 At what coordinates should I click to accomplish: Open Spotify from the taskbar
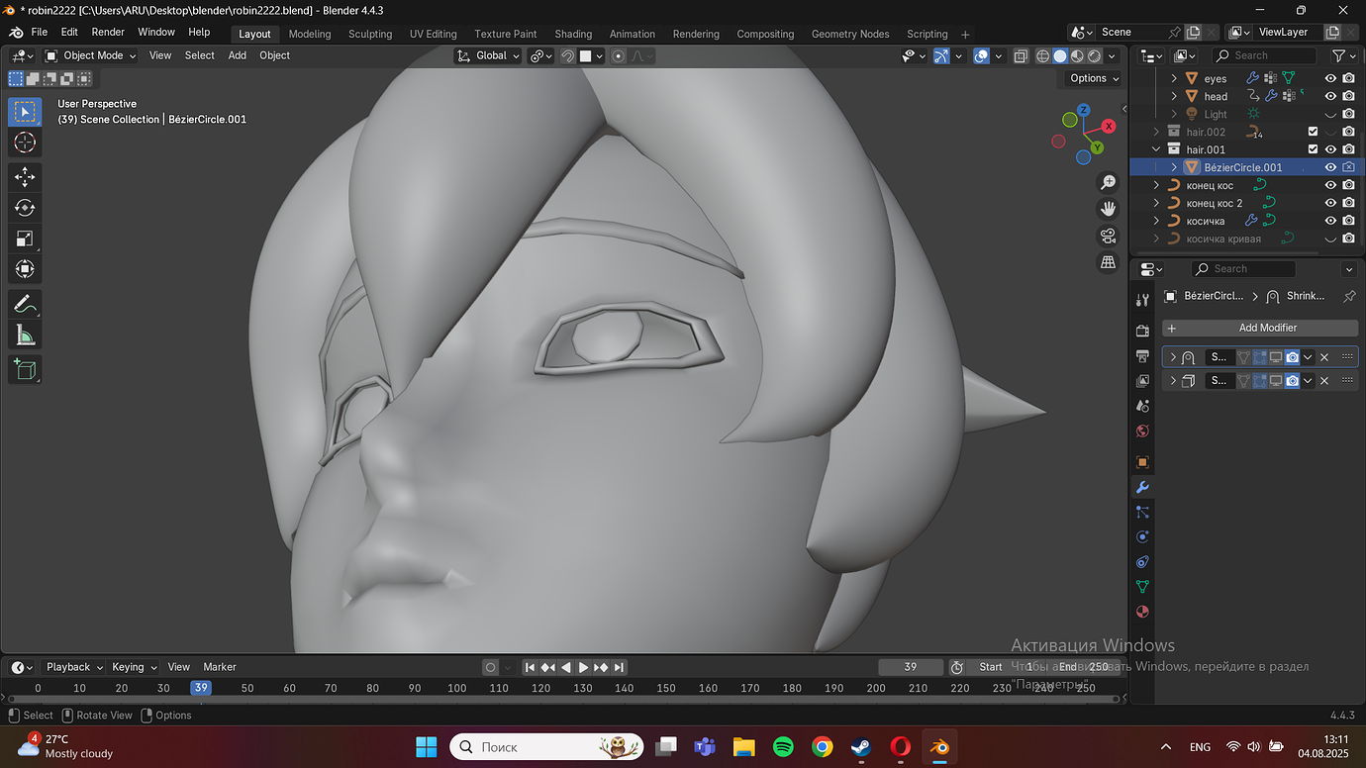[783, 746]
